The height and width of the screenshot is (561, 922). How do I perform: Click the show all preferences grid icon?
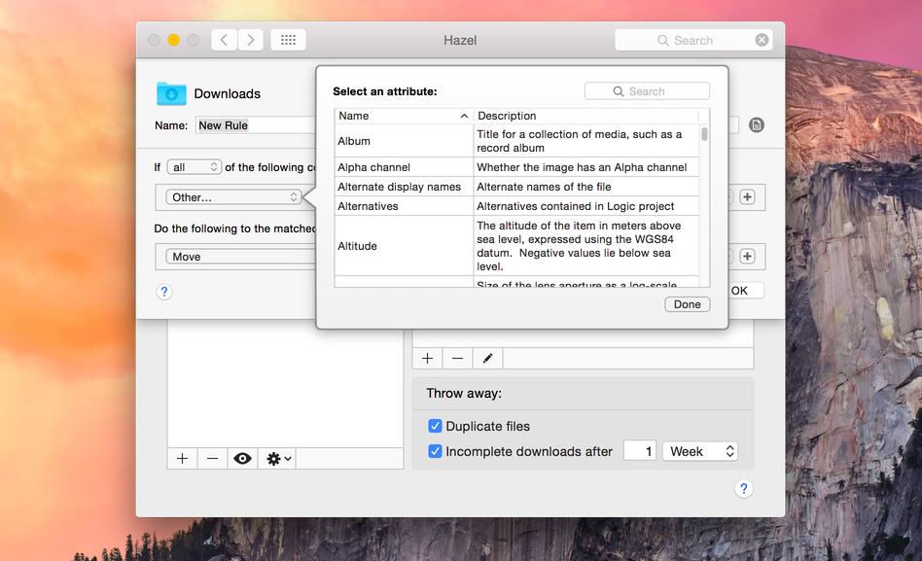point(288,40)
